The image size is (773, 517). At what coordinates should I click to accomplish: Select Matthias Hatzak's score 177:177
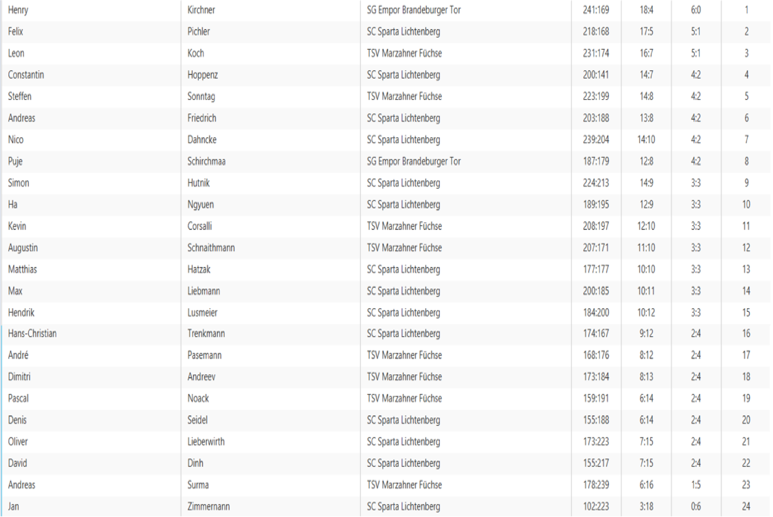[x=596, y=270]
